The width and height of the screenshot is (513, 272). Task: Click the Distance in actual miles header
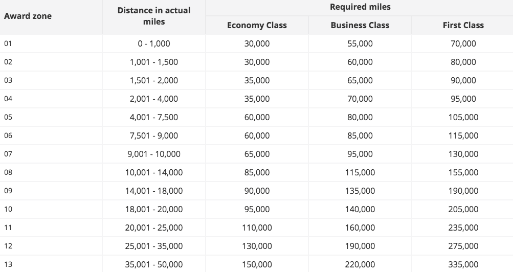tap(154, 16)
